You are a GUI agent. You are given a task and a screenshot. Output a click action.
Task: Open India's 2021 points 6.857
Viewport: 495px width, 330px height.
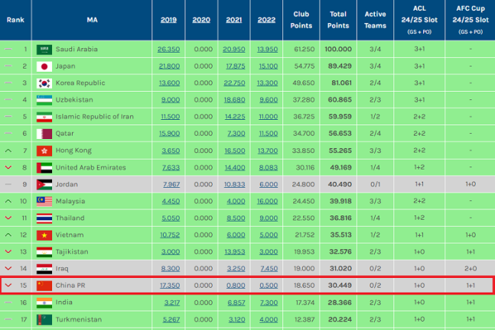point(236,302)
